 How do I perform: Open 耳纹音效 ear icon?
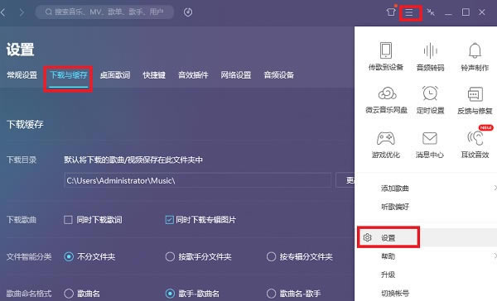click(x=475, y=138)
